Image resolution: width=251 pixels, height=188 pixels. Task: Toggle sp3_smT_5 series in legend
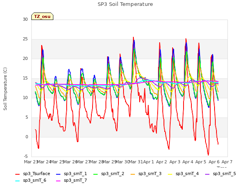pyautogui.click(x=220, y=174)
